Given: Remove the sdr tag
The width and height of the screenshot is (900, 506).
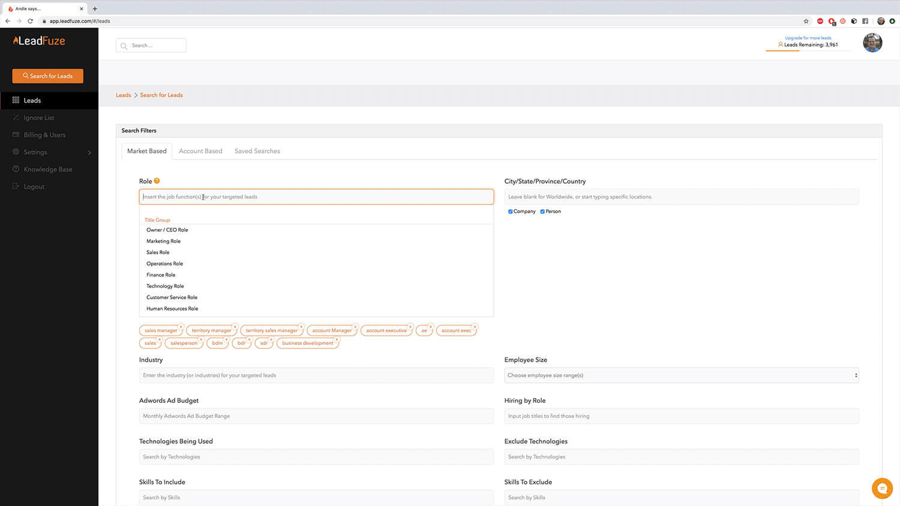Looking at the screenshot, I should point(271,339).
